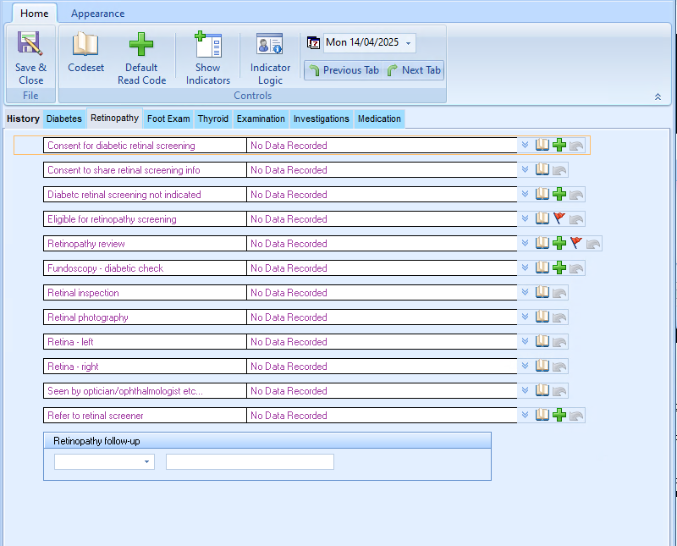677x546 pixels.
Task: Open the Medication tab
Action: click(379, 119)
